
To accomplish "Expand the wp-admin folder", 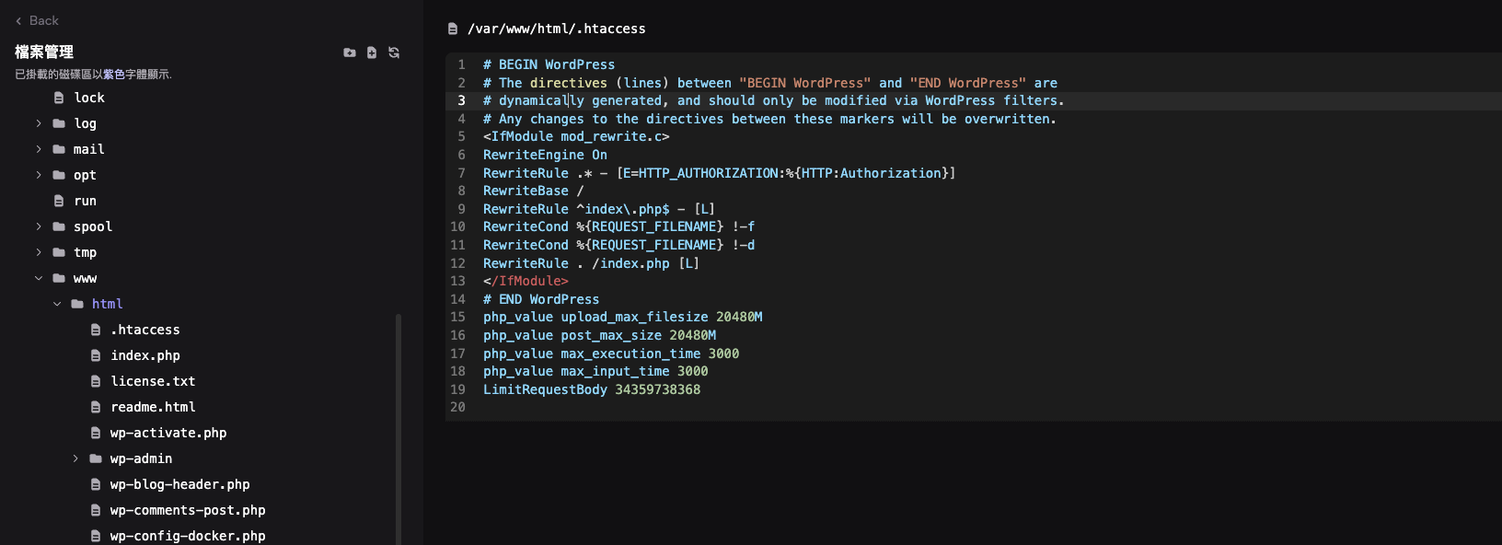I will point(75,458).
